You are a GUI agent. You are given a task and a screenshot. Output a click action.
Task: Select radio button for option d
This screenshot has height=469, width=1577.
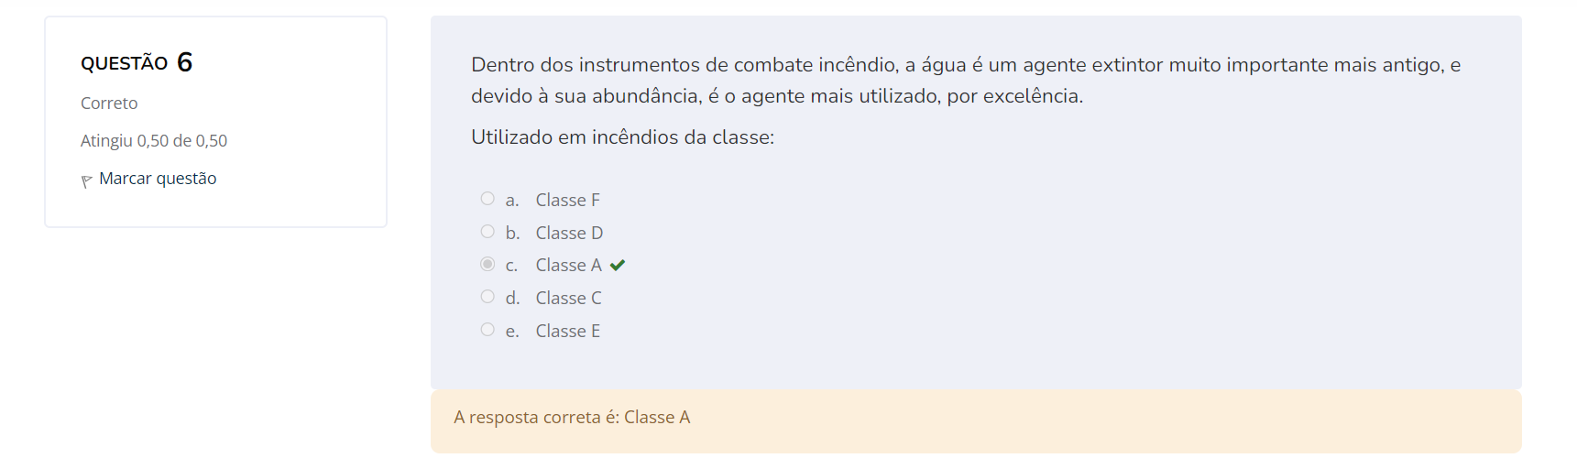click(487, 297)
